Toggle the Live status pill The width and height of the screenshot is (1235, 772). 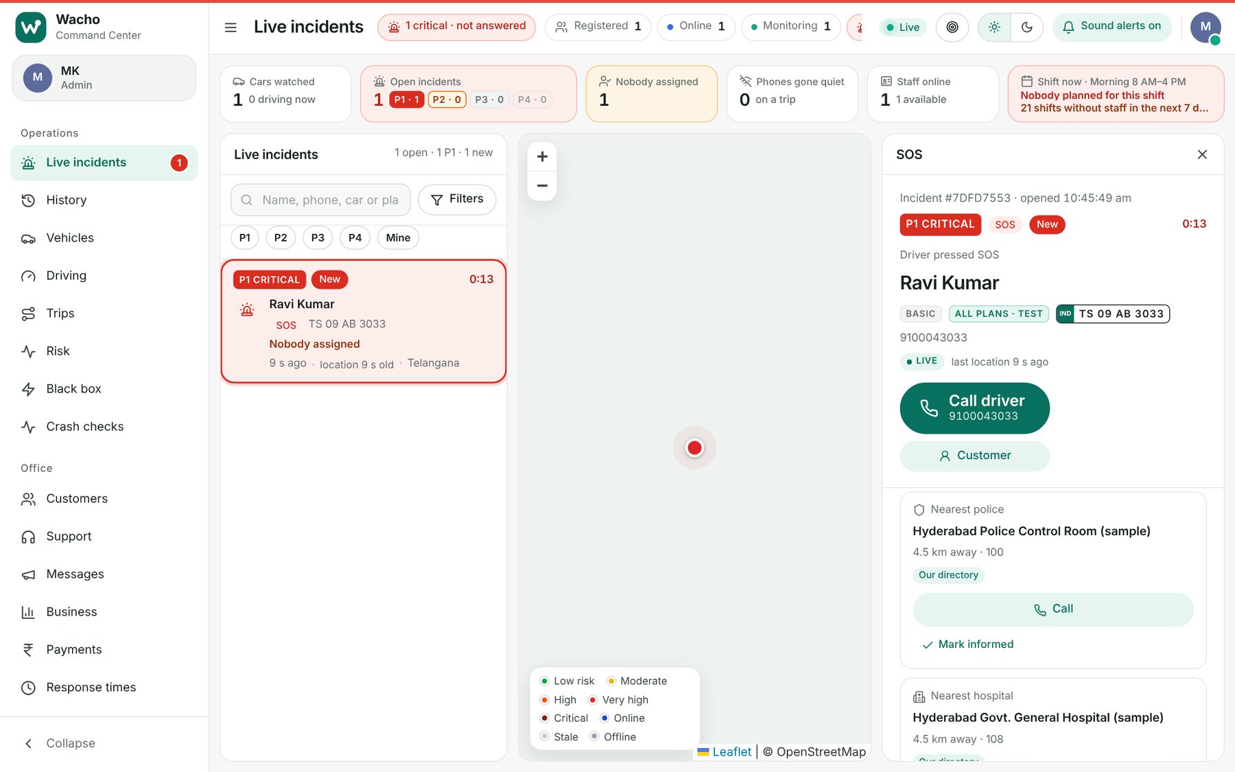902,27
